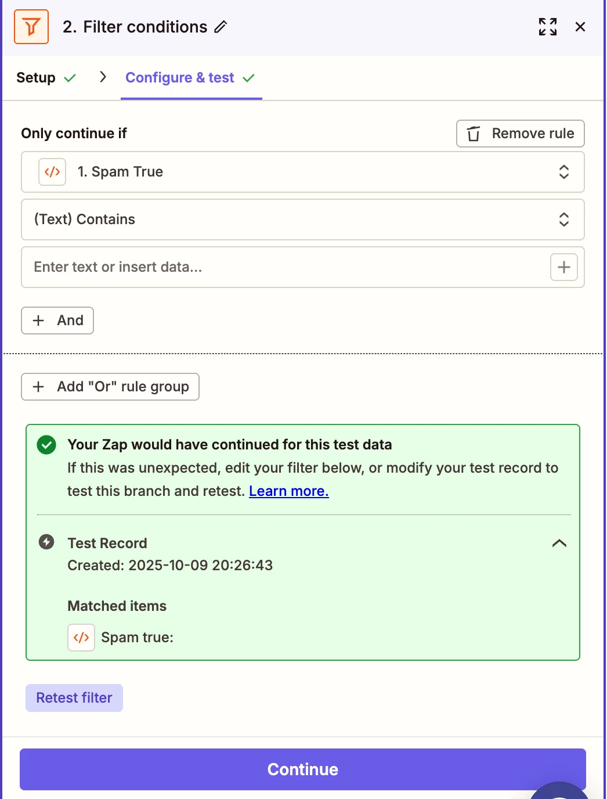Click the code icon beside Spam True
Viewport: 607px width, 799px height.
tap(52, 172)
